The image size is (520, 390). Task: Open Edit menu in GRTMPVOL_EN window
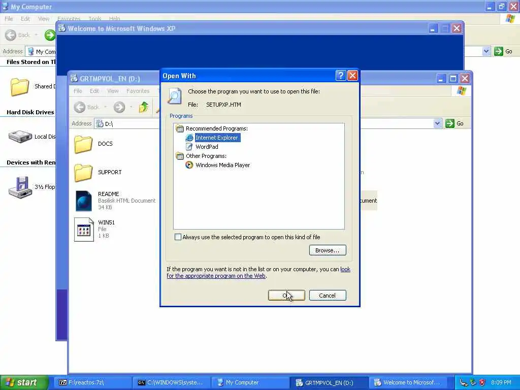(94, 91)
